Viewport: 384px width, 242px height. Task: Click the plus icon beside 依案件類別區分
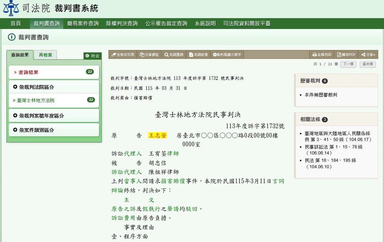click(x=15, y=130)
